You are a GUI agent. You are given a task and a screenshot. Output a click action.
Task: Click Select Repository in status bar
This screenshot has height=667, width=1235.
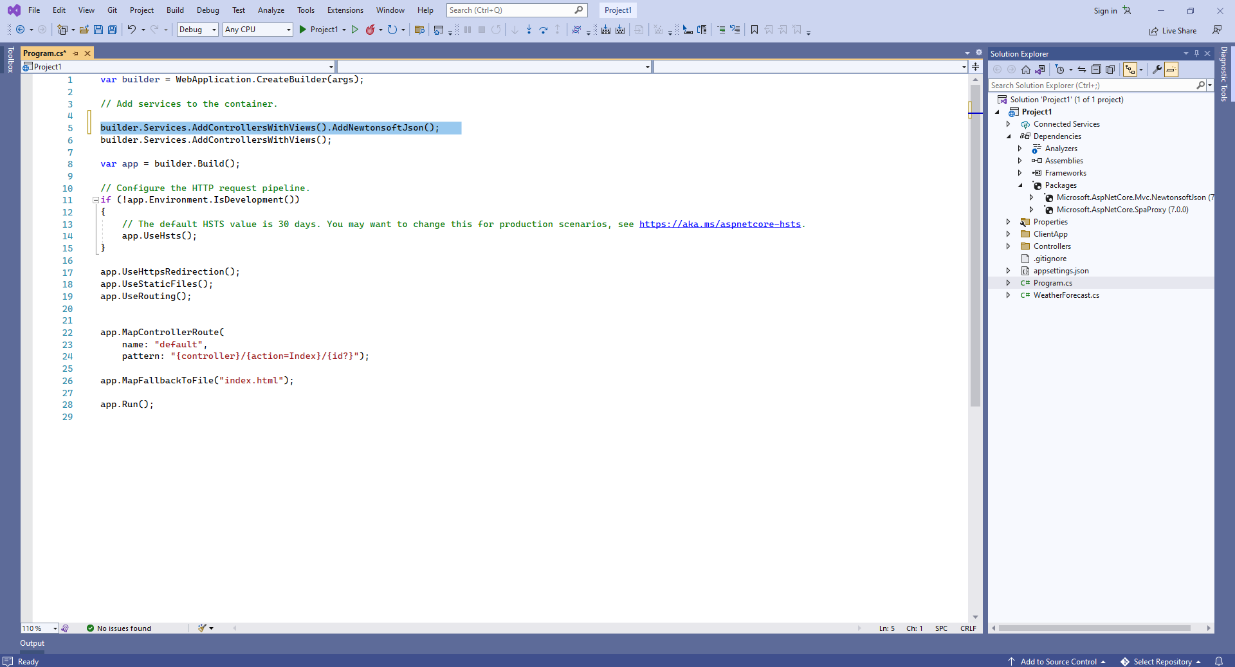pyautogui.click(x=1162, y=662)
